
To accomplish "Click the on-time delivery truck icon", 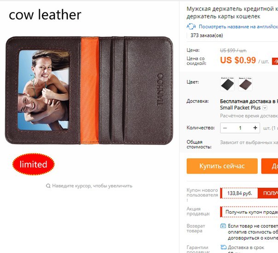I will point(223,247).
